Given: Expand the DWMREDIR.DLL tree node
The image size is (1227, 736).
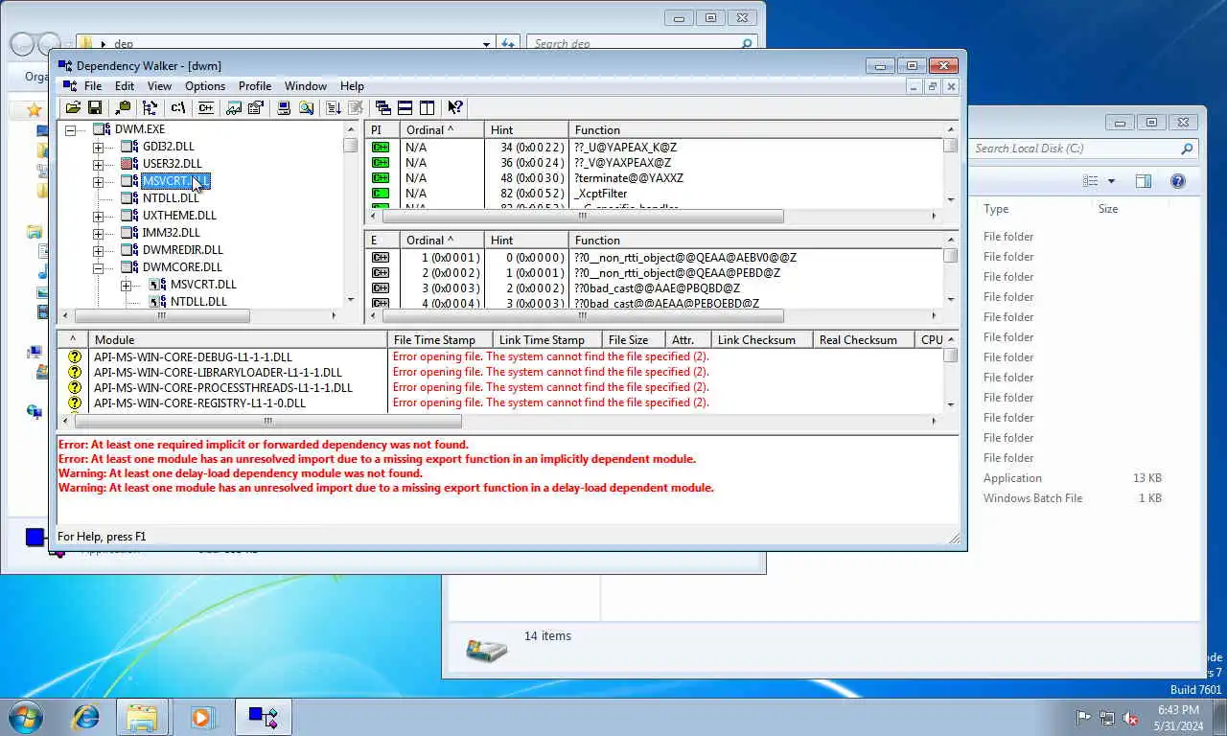Looking at the screenshot, I should click(98, 250).
